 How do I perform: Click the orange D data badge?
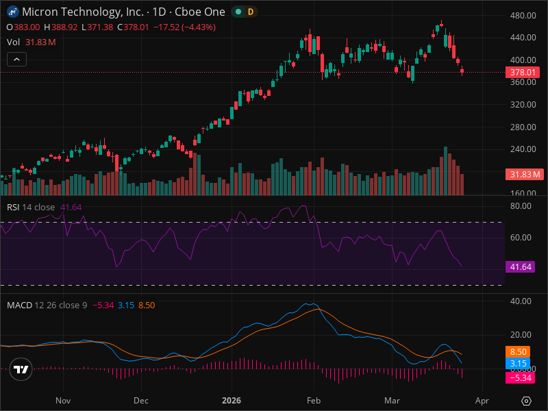click(251, 12)
